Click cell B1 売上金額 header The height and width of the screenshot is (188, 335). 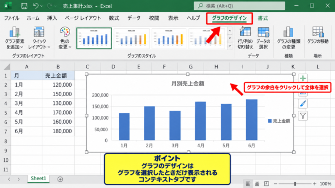click(58, 75)
